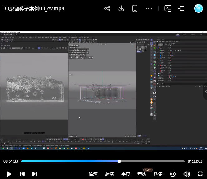Play the paused video
This screenshot has height=179, width=207.
point(9,174)
